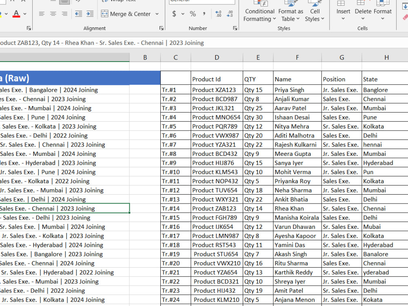Select cell 'Tr.#24'
Viewport: 408px width, 306px height.
[x=175, y=300]
